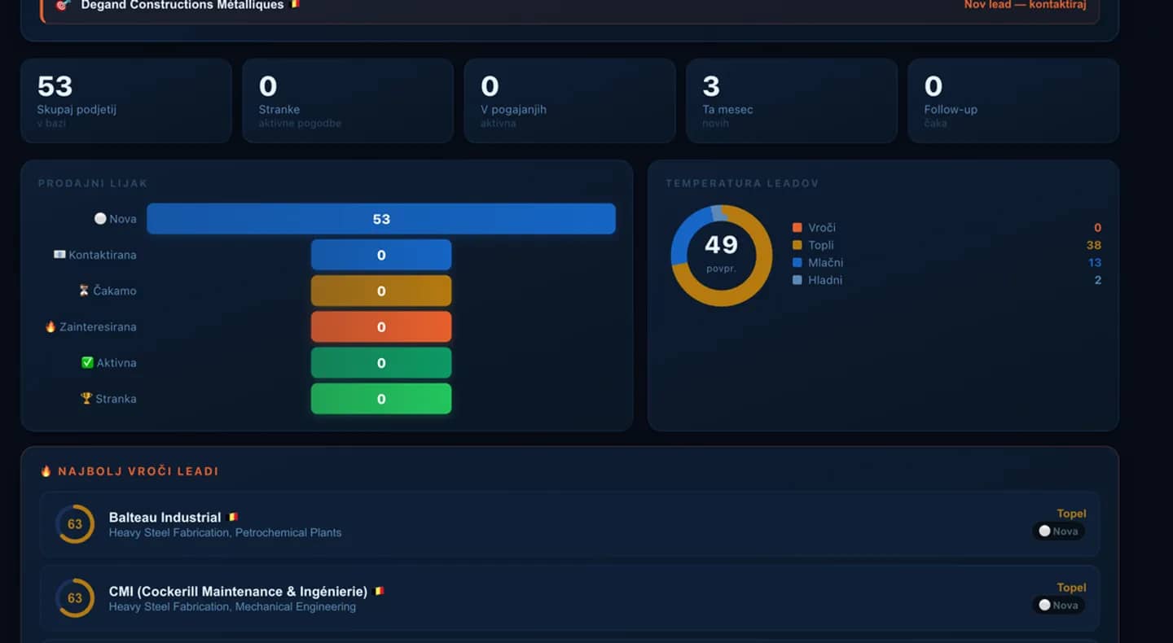The width and height of the screenshot is (1173, 643).
Task: Select the 'Ta mesec' stat card
Action: 792,100
